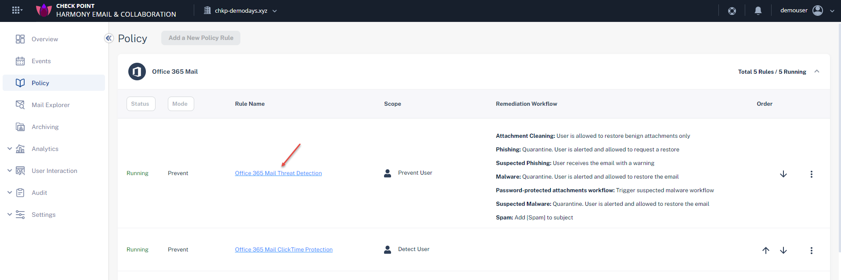Click the Policy book icon

coord(20,83)
